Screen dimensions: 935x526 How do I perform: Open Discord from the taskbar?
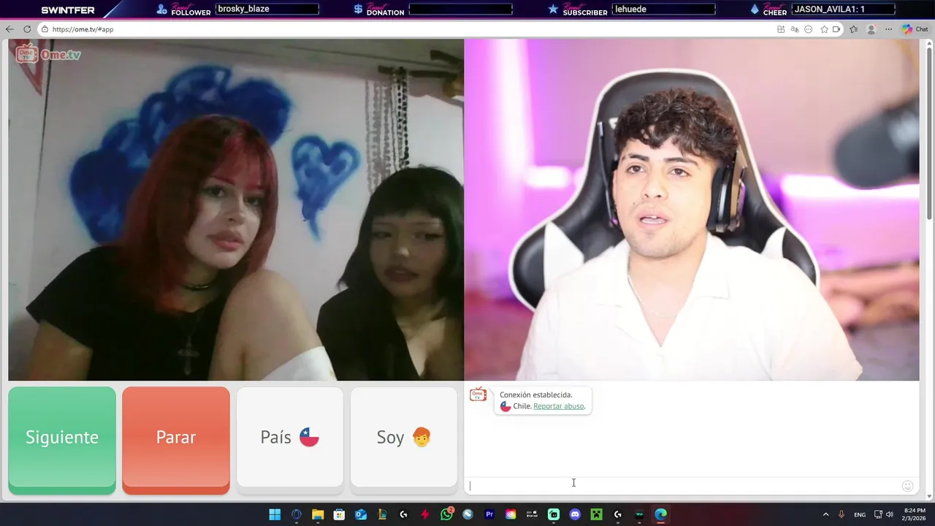tap(575, 514)
